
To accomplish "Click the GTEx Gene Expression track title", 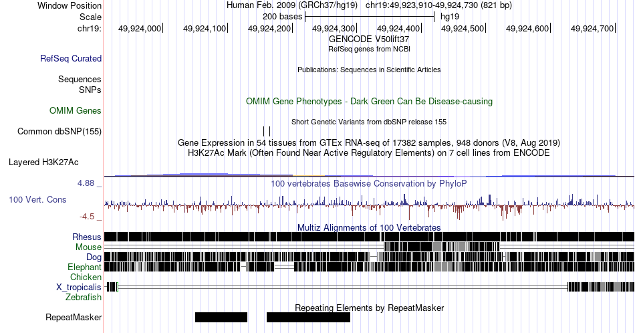I will (x=369, y=142).
